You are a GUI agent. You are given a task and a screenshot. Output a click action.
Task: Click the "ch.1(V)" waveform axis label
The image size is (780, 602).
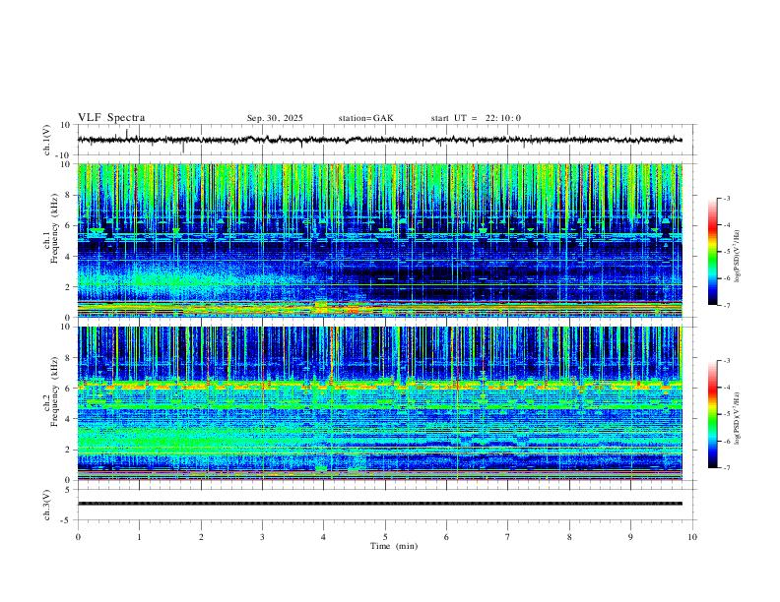tap(47, 140)
